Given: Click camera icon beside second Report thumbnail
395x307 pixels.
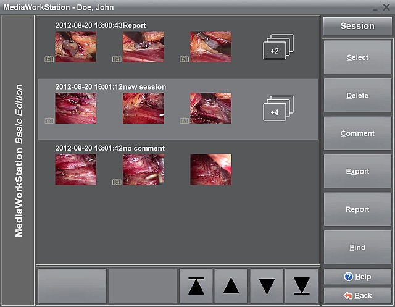Looking at the screenshot, I should pos(117,59).
